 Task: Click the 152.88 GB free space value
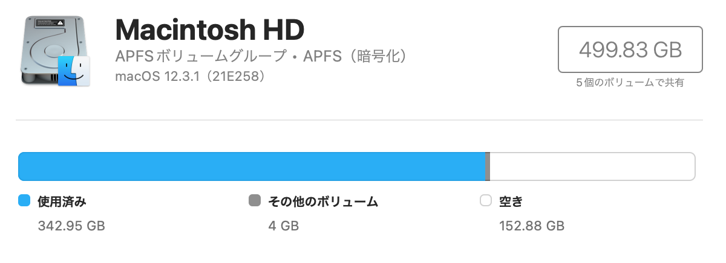pos(532,226)
